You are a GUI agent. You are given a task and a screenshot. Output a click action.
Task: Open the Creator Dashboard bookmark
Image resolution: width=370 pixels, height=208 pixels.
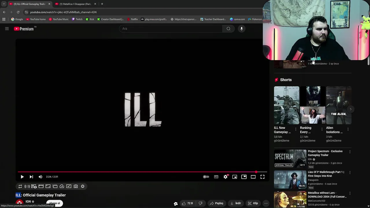[110, 19]
